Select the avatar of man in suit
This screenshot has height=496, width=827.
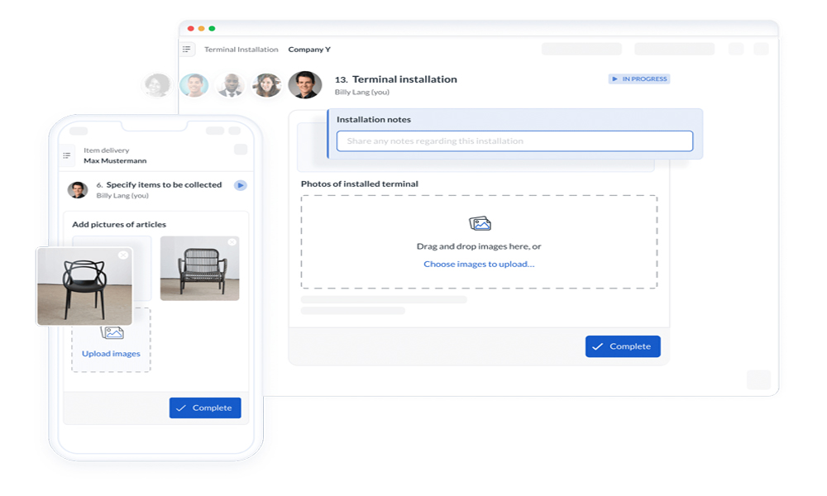pos(231,85)
